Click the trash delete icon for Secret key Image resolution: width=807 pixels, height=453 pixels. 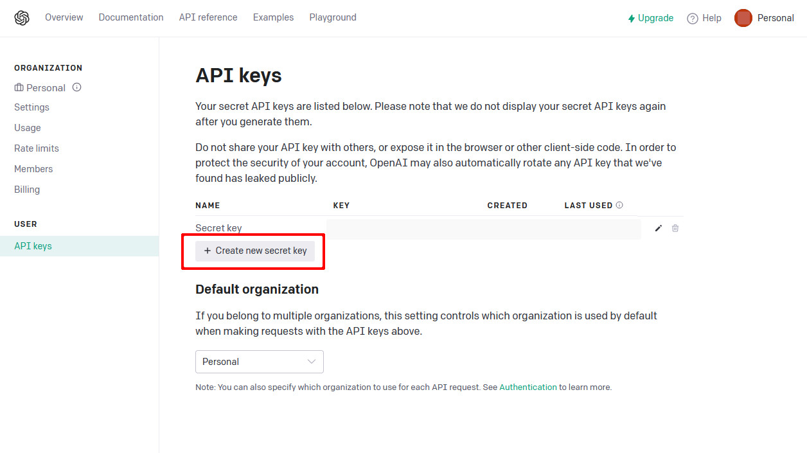coord(675,228)
